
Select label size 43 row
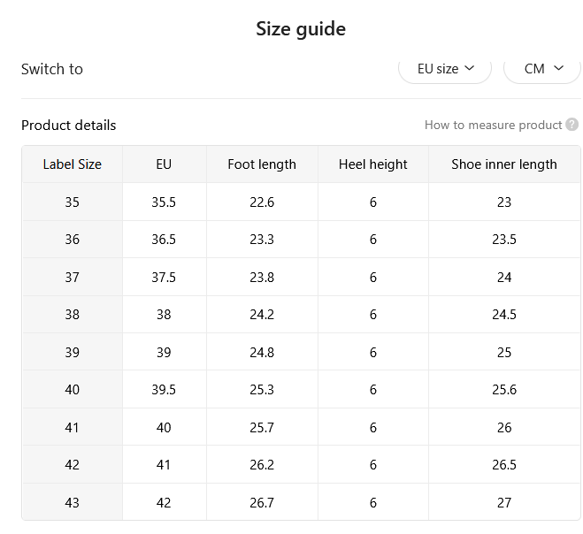(x=301, y=502)
